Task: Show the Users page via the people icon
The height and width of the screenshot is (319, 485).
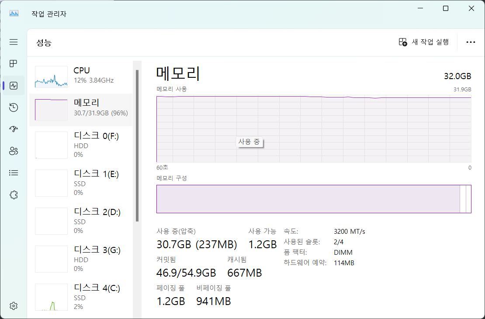Action: pos(13,151)
